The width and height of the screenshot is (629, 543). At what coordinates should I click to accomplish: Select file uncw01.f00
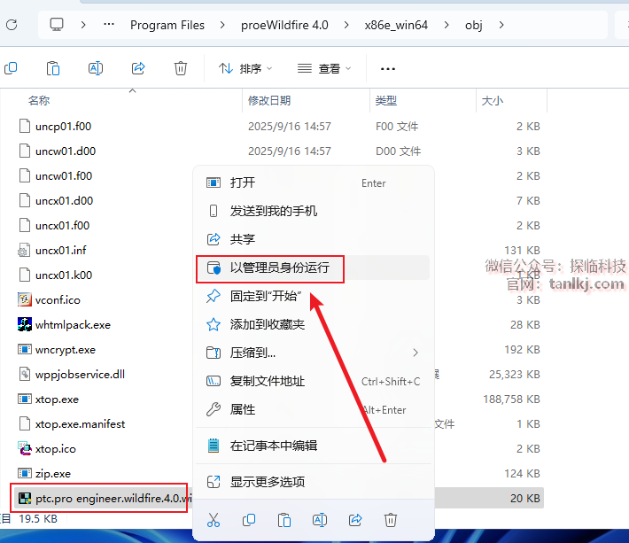click(64, 176)
